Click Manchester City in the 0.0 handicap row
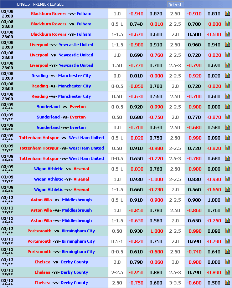This screenshot has height=288, width=232. tap(74, 76)
